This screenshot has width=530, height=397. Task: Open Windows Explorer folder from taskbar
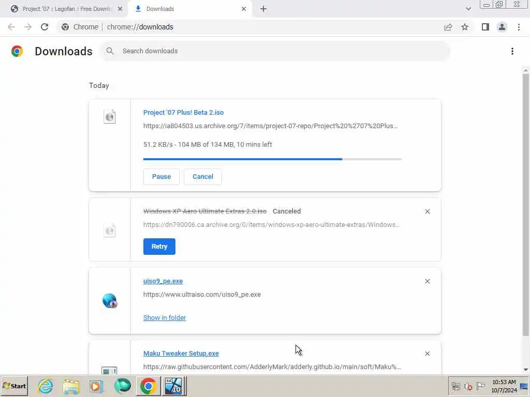click(70, 386)
